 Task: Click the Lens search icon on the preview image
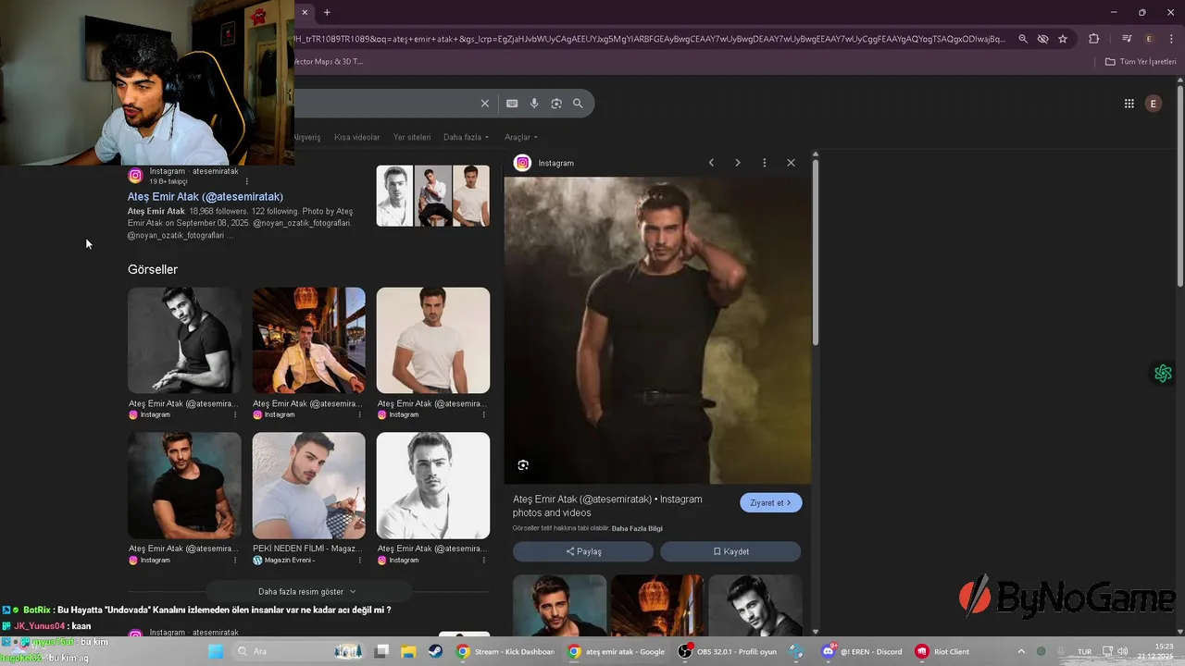[x=523, y=465]
